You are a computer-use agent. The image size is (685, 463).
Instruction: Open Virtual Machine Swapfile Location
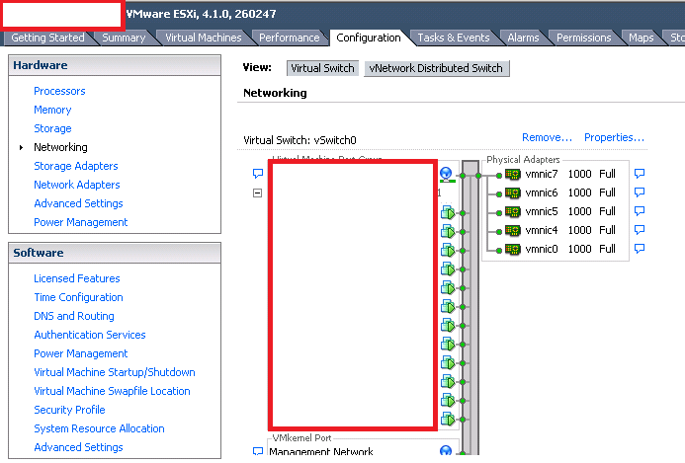click(113, 392)
